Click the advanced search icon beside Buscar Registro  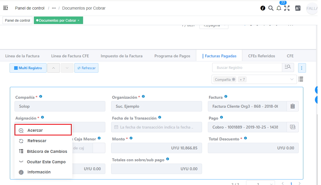click(288, 68)
